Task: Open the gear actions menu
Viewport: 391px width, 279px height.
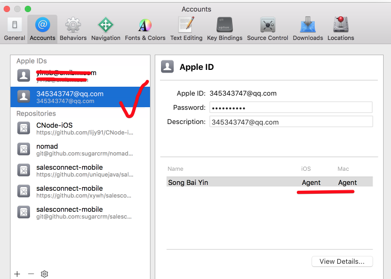Action: click(x=44, y=274)
